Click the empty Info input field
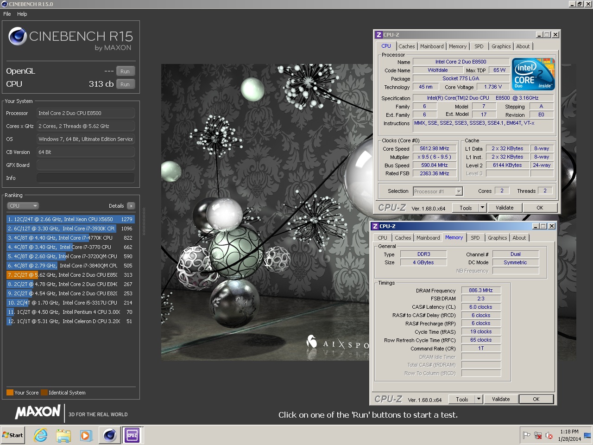 [86, 178]
